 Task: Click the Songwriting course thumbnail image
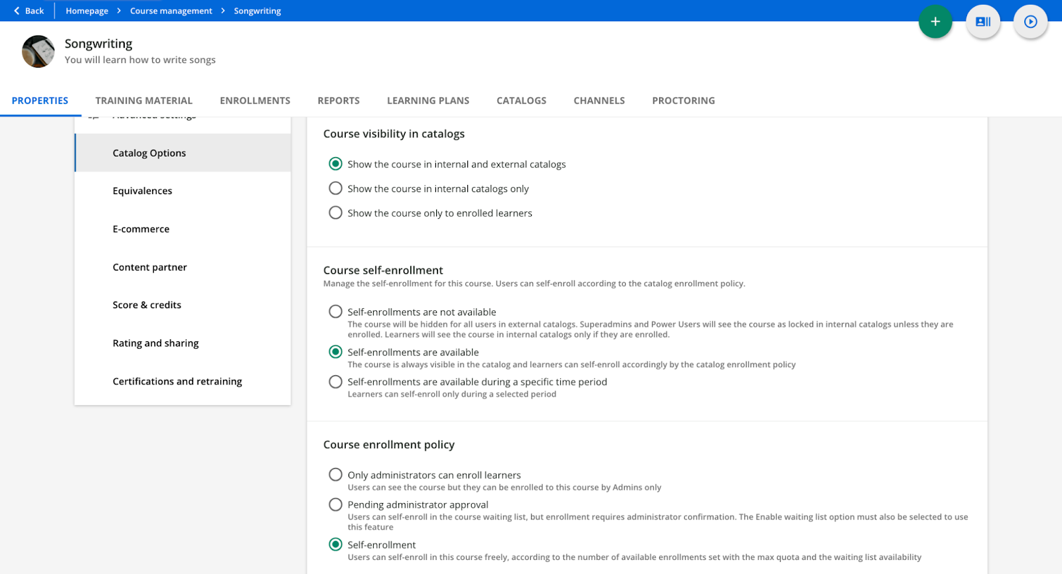pyautogui.click(x=38, y=52)
